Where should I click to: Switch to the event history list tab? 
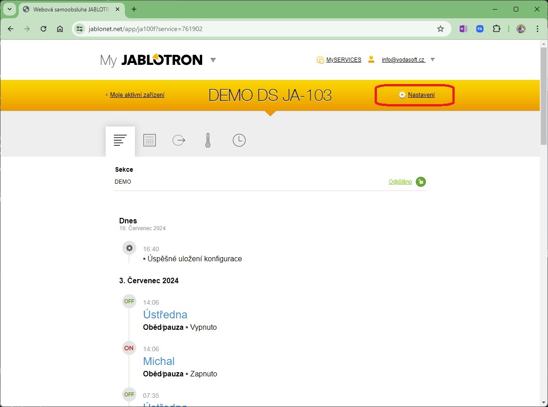pyautogui.click(x=120, y=141)
